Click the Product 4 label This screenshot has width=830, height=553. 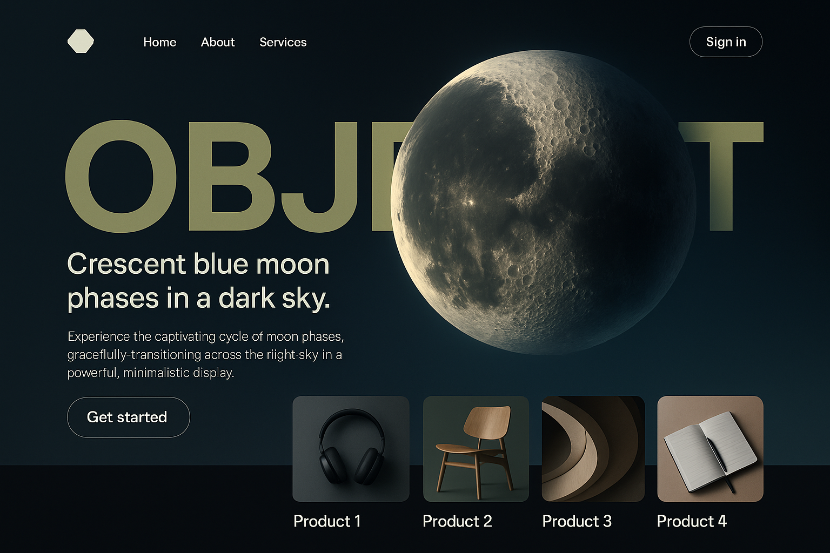pyautogui.click(x=692, y=521)
